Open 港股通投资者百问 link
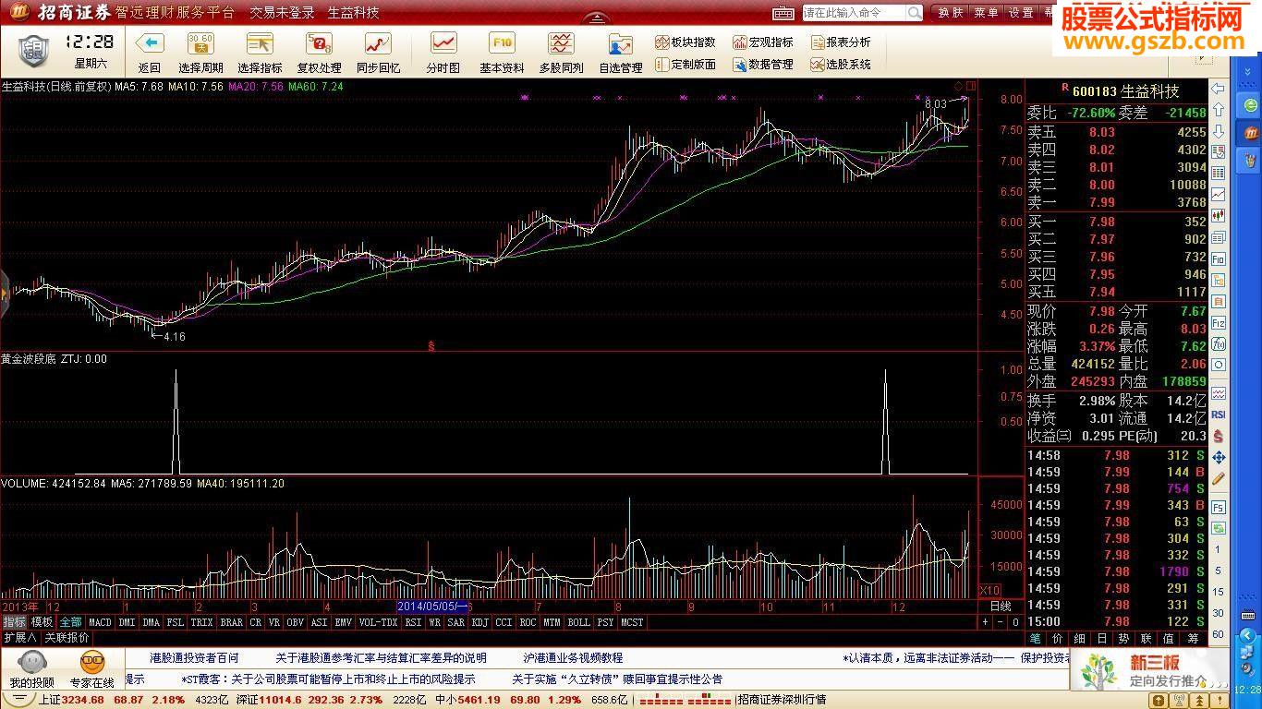 [x=194, y=658]
